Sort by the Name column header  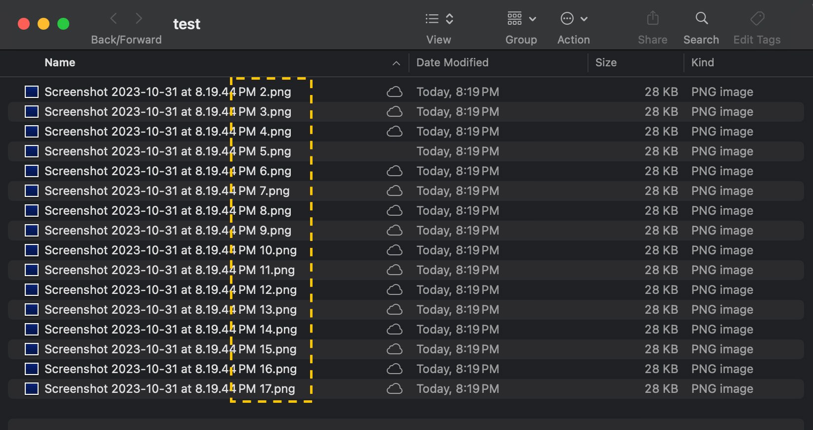coord(60,62)
